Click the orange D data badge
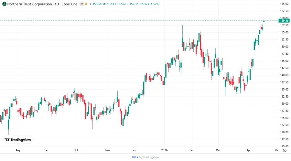This screenshot has width=291, height=161. [86, 4]
